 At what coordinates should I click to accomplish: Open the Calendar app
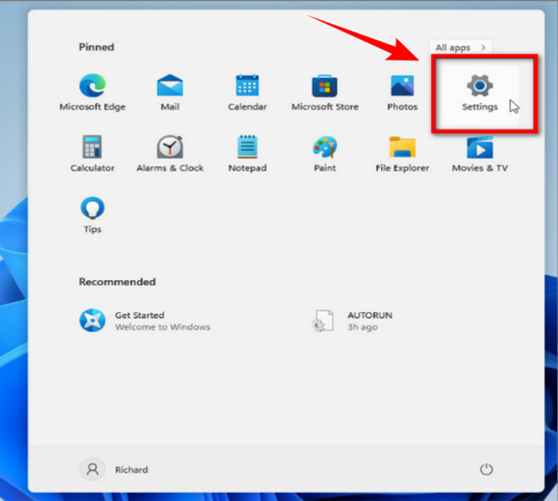click(247, 92)
